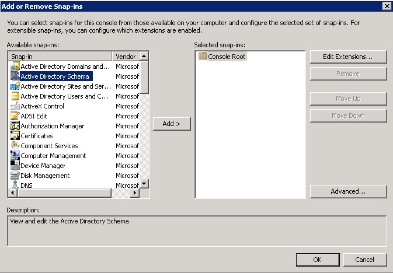Viewport: 393px width, 273px height.
Task: Select Component Services entry text
Action: (x=50, y=146)
